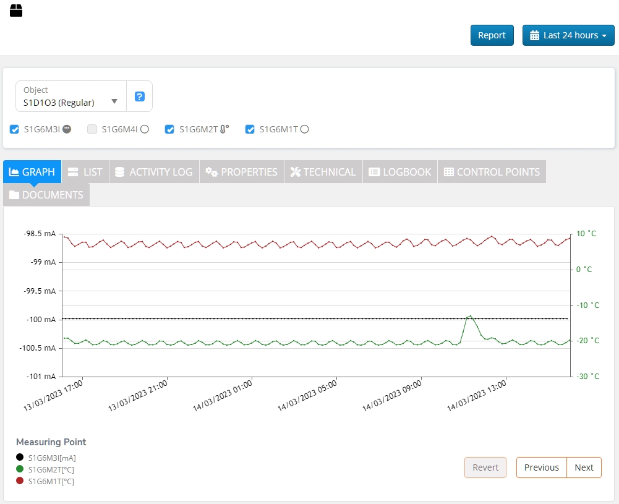Screen dimensions: 619x504
Task: Open the Object dropdown showing S1D1O3 (Regular)
Action: coord(71,96)
